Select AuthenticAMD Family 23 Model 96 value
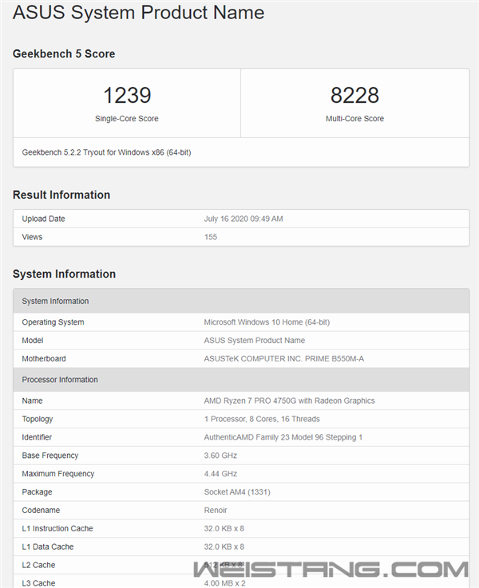This screenshot has height=588, width=479. point(283,437)
